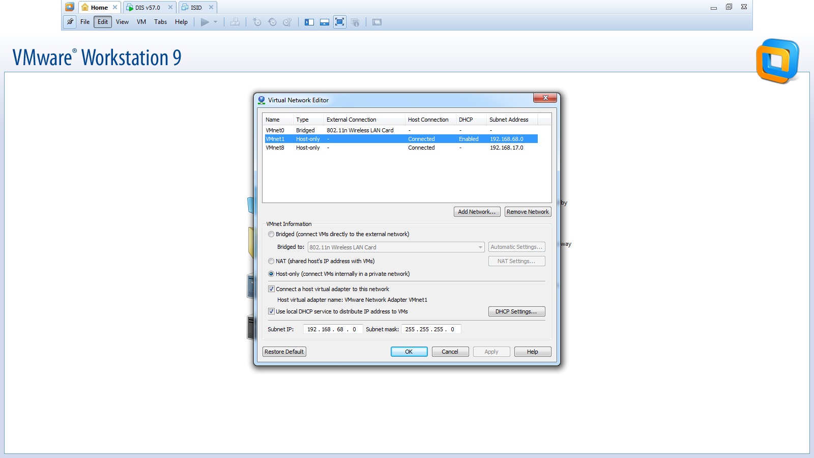The width and height of the screenshot is (814, 458).
Task: Select the Bridged network radio button
Action: 271,234
